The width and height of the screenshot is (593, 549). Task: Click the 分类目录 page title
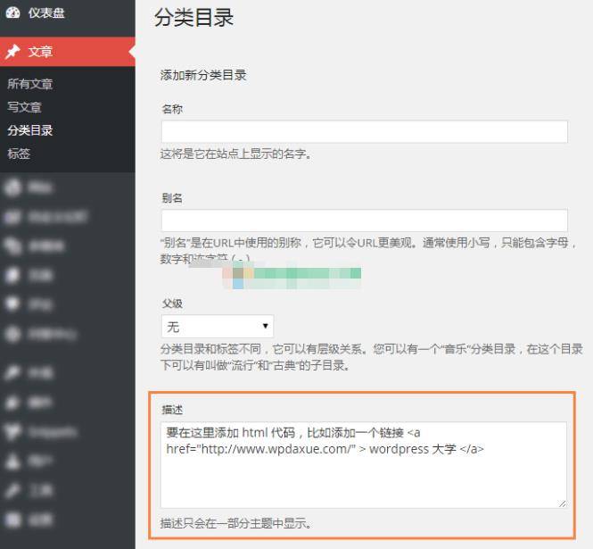click(194, 18)
